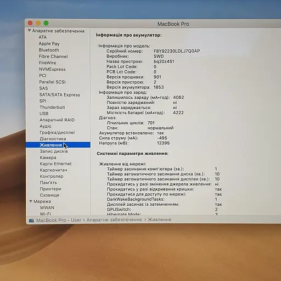
Task: Click the yellow minimize window button
Action: (x=38, y=23)
